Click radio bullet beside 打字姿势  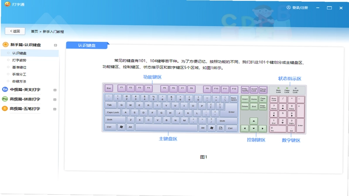click(8, 60)
